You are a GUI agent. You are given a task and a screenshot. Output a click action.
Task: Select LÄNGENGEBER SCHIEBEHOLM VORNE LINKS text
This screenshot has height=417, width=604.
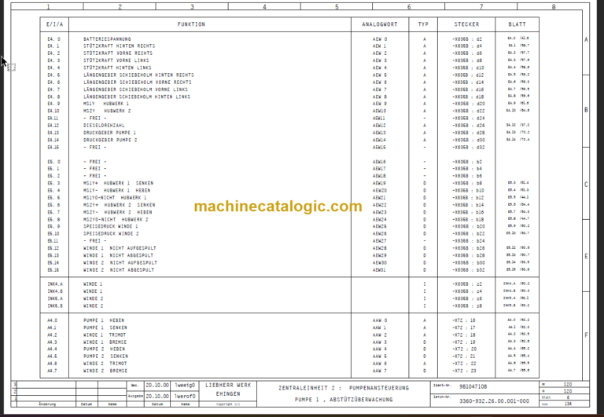pyautogui.click(x=135, y=90)
